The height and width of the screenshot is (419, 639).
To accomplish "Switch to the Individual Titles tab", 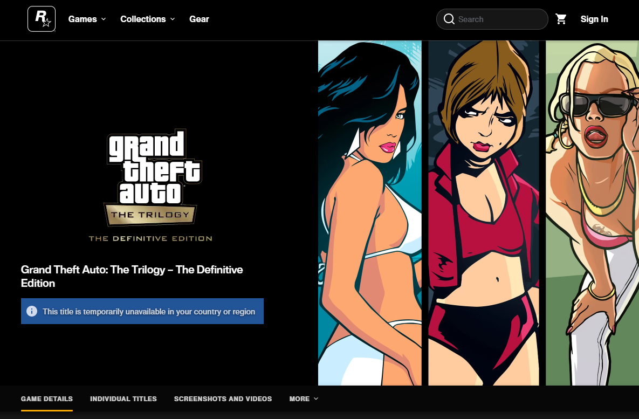I will point(123,399).
